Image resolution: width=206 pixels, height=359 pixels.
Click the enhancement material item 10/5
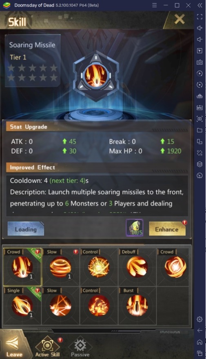[x=135, y=228]
